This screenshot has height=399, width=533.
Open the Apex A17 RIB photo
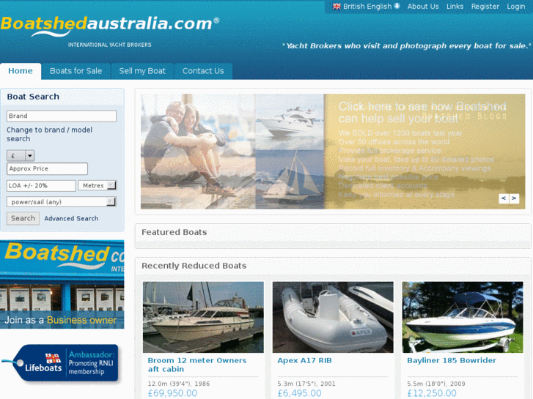[x=333, y=317]
